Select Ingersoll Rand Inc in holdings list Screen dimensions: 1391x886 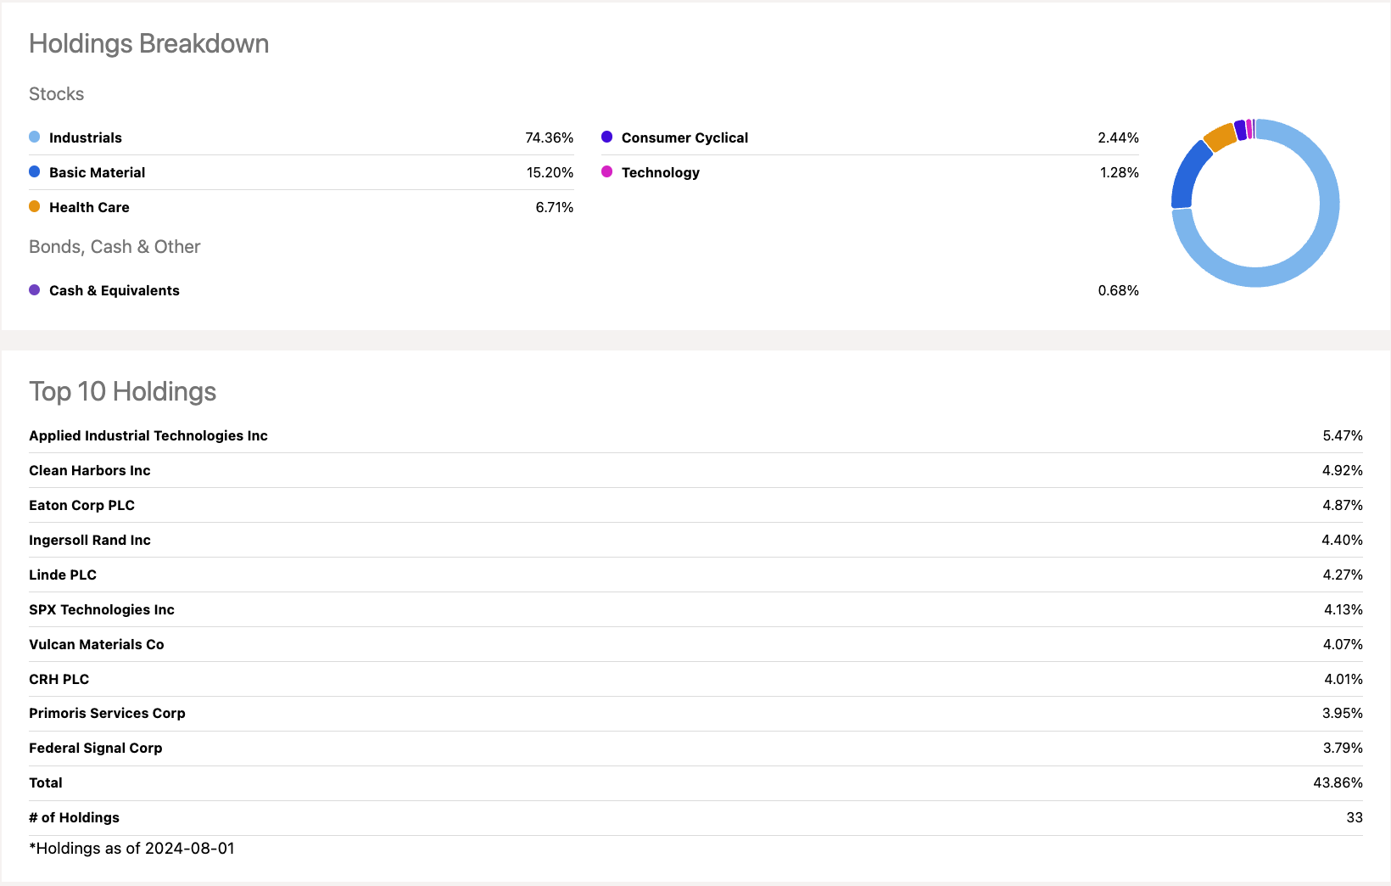tap(90, 541)
